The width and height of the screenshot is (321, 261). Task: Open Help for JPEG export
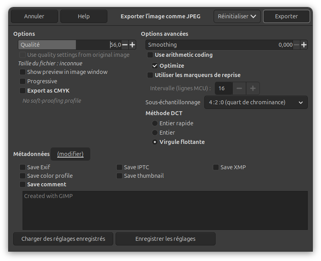click(84, 16)
